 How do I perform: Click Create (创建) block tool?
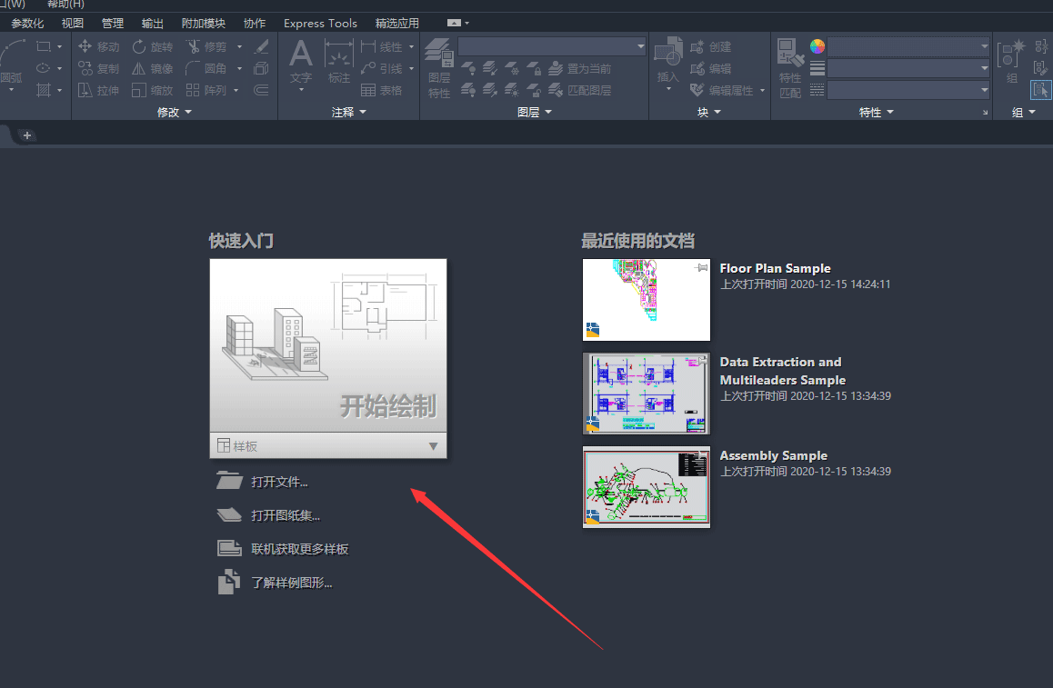(710, 47)
